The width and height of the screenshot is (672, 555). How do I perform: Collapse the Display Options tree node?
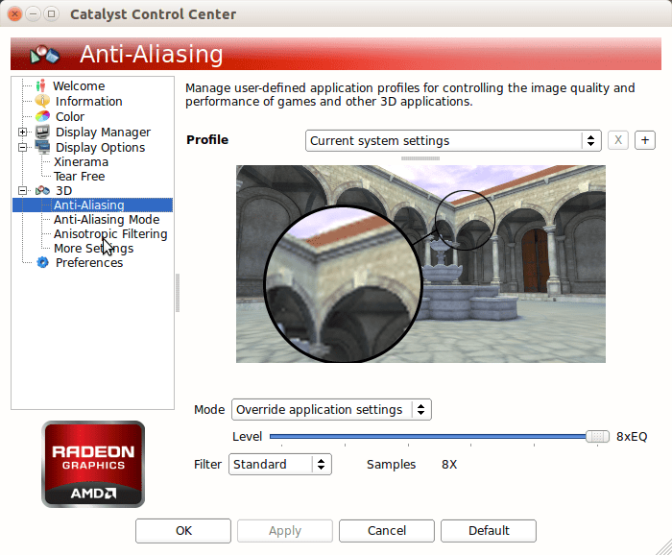[x=22, y=148]
